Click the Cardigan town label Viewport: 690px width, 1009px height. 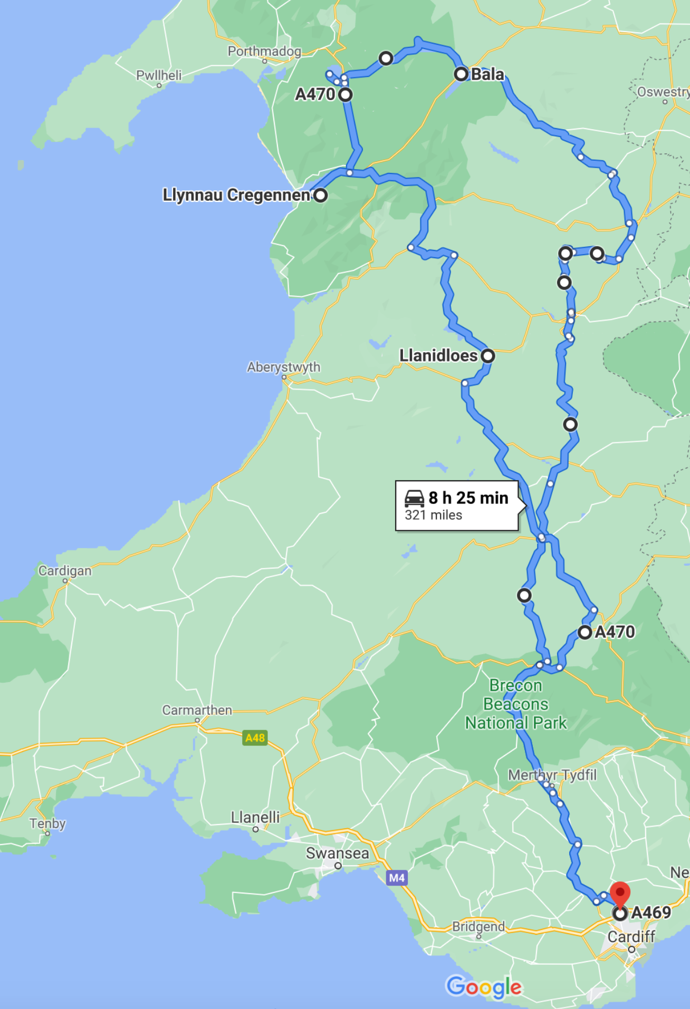pyautogui.click(x=65, y=571)
